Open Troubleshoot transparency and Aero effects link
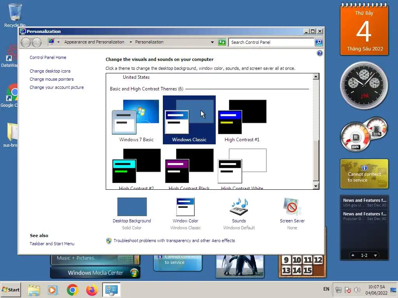 (x=174, y=241)
